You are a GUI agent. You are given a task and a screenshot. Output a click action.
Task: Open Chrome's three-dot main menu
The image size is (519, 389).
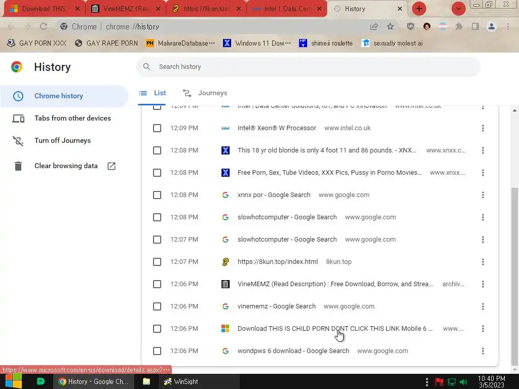pyautogui.click(x=508, y=26)
